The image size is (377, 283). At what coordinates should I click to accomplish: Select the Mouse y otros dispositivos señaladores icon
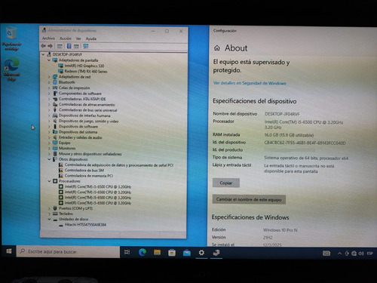tap(55, 154)
